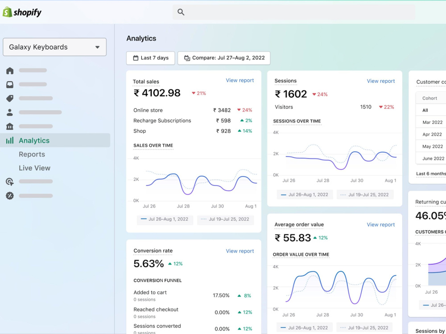Open the Marketing target sidebar icon
The width and height of the screenshot is (446, 334).
pyautogui.click(x=10, y=182)
